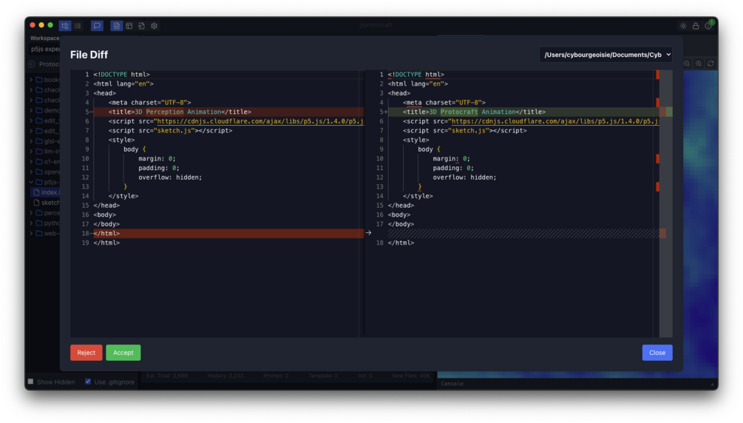The width and height of the screenshot is (743, 423).
Task: Select the file tree view icon
Action: click(x=65, y=26)
